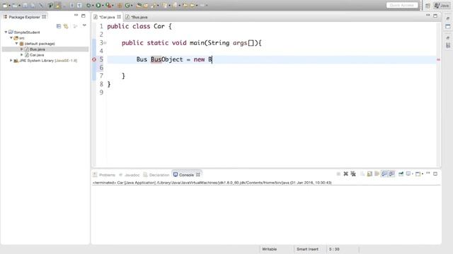Select the Console tab
Viewport: 453px width, 254px height.
point(186,175)
